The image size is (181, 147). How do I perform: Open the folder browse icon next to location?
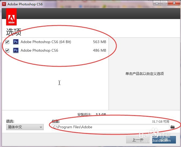[172, 127]
